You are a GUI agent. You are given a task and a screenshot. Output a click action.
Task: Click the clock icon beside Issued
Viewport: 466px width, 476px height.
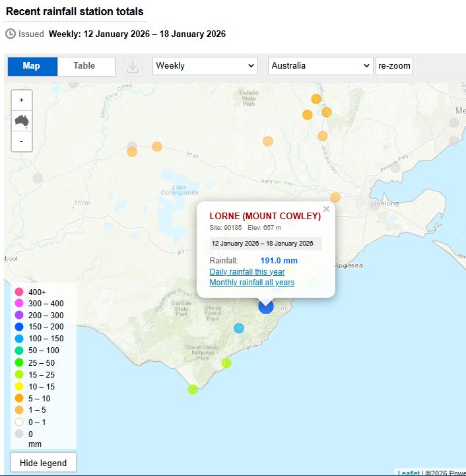click(11, 34)
